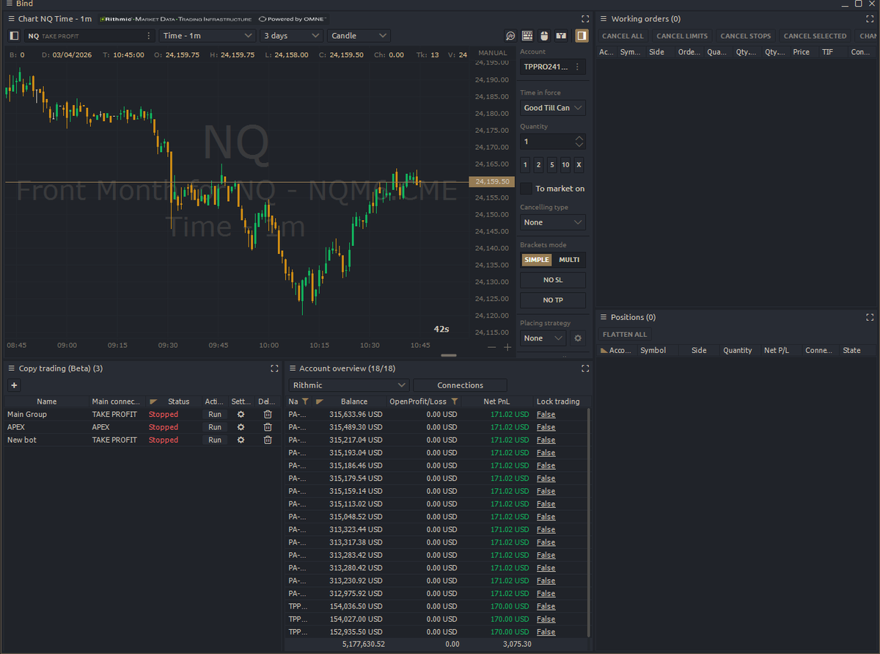Delete the New bot configuration

click(268, 440)
